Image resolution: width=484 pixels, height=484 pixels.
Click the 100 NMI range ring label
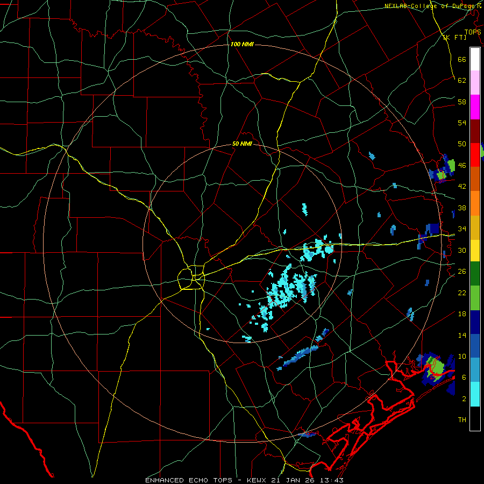click(x=242, y=45)
